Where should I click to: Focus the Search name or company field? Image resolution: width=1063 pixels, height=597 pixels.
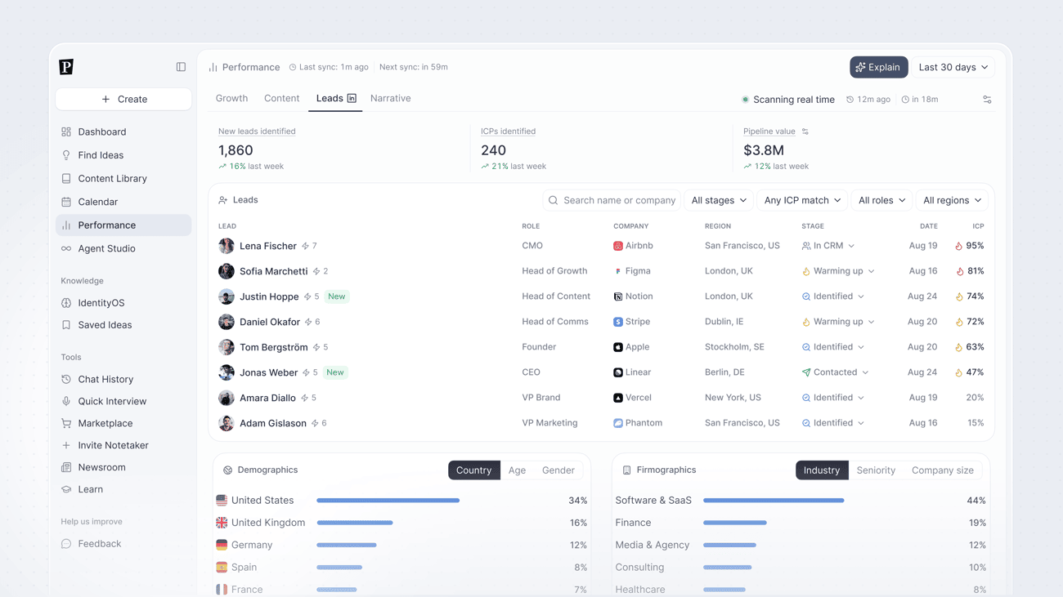tap(612, 200)
